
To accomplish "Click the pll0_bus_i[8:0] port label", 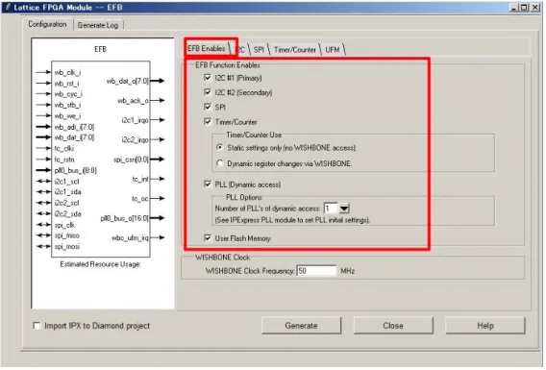I will (76, 170).
